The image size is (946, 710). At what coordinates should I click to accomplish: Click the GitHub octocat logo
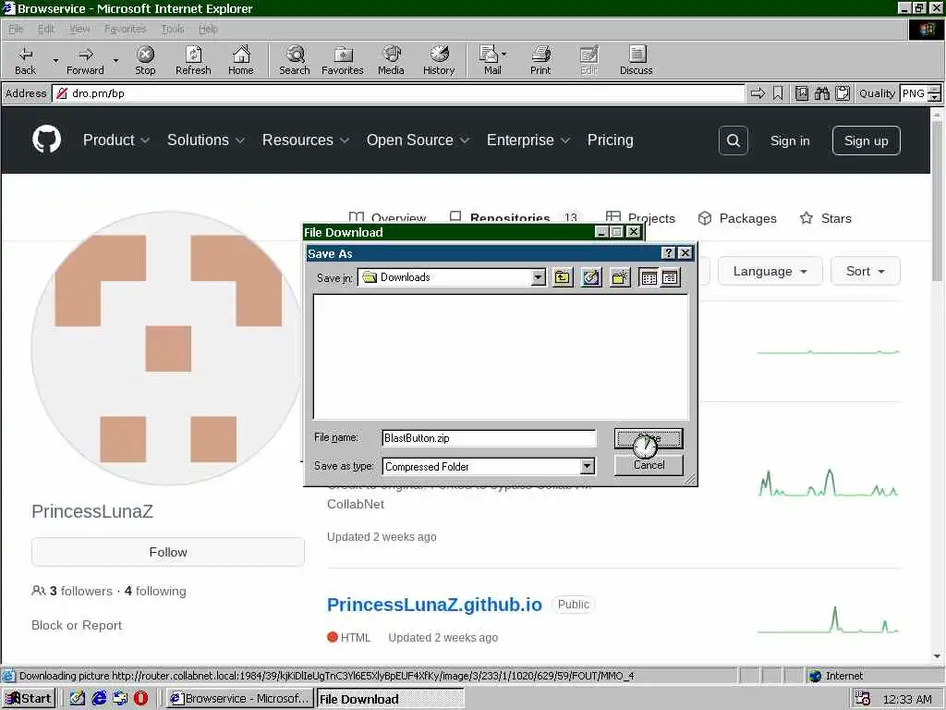(x=46, y=140)
